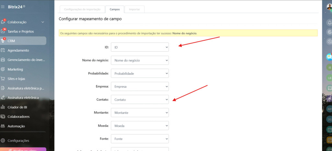Open the ID field mapping dropdown
The width and height of the screenshot is (332, 151).
pos(140,47)
